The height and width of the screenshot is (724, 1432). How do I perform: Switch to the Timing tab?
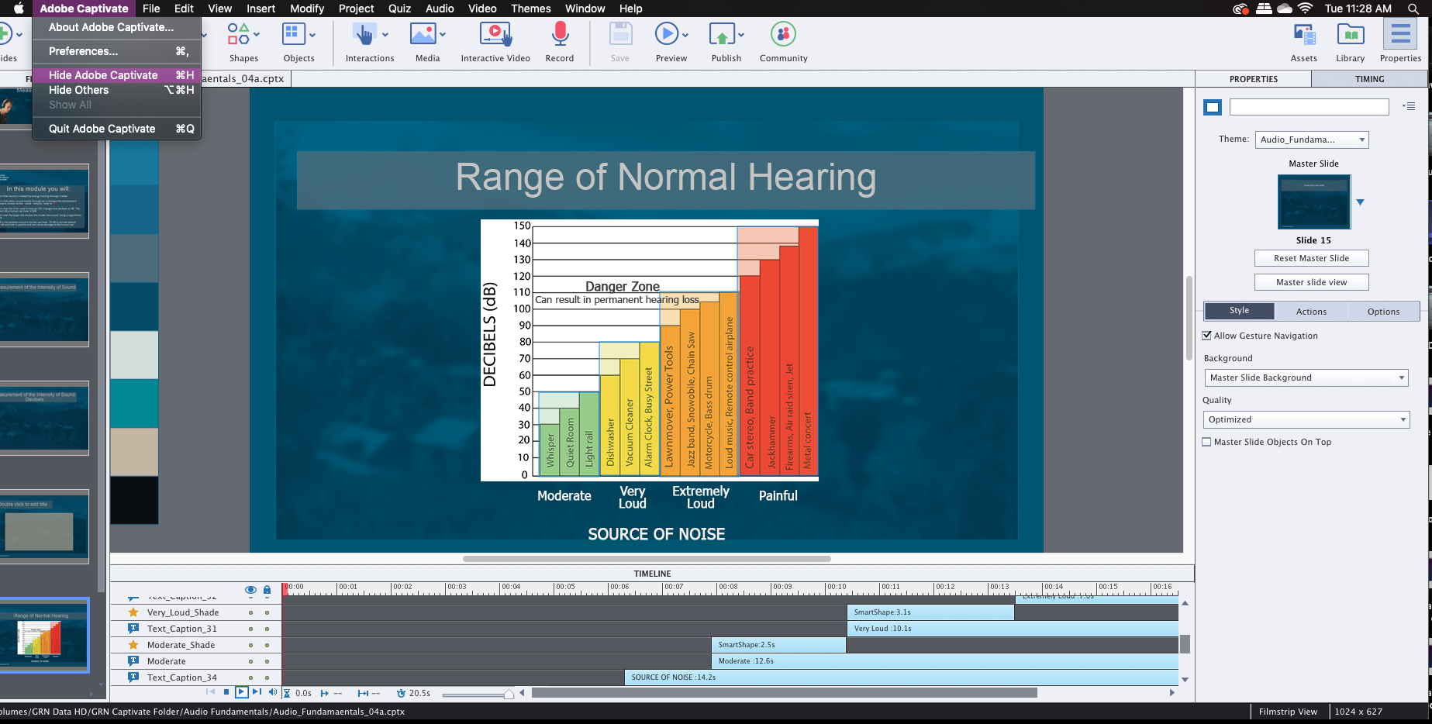[1368, 79]
